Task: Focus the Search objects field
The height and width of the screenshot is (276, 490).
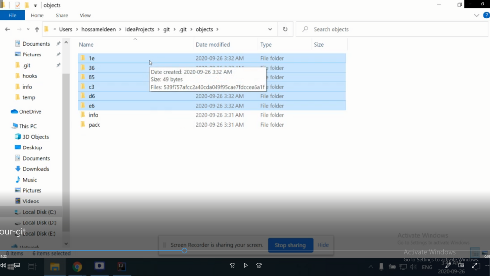Action: tap(392, 29)
